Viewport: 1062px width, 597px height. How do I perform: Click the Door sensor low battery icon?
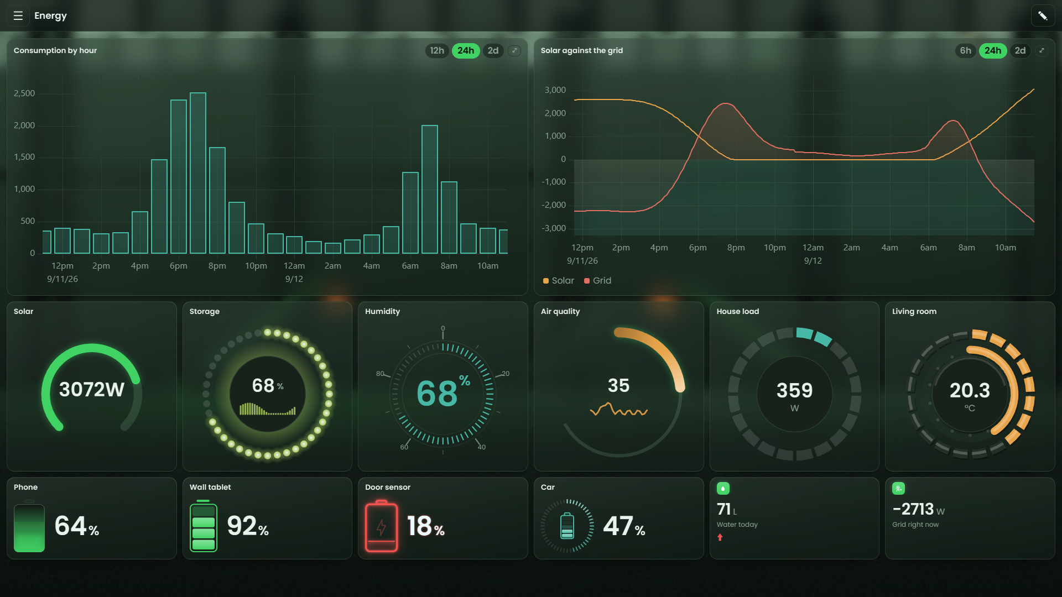click(x=381, y=526)
